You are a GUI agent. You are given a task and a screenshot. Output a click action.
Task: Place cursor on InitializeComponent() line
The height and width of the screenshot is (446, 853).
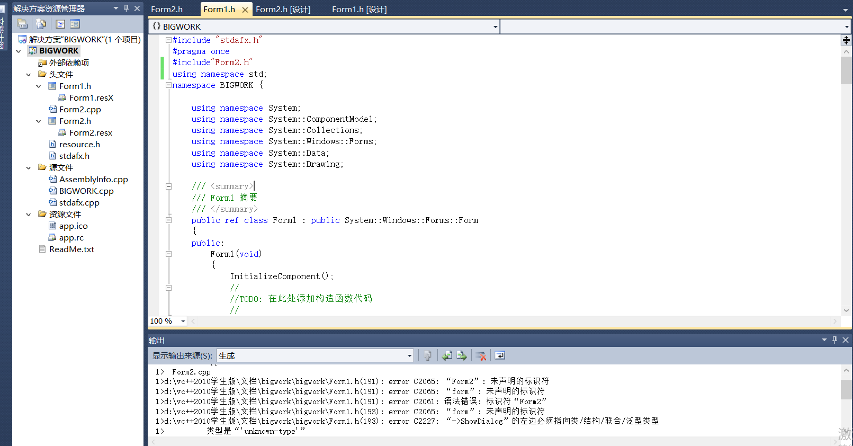(x=282, y=276)
